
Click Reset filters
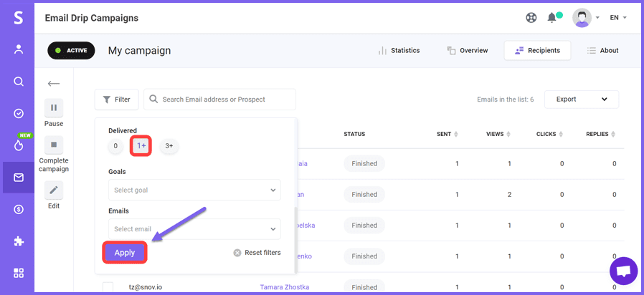[257, 253]
